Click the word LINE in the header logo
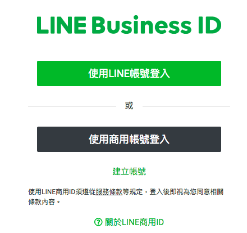This screenshot has width=247, height=233. coord(62,25)
